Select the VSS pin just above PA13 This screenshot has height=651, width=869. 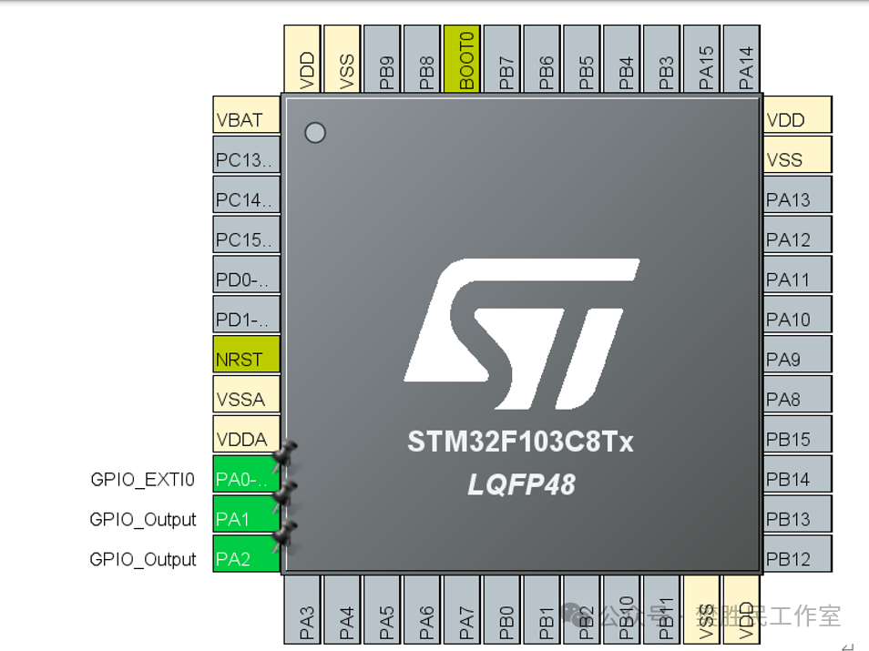coord(798,155)
